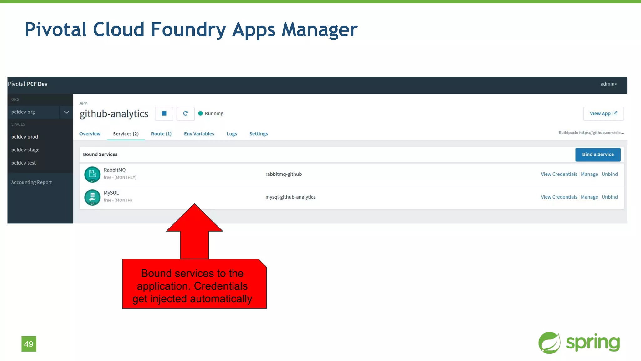Click the Bound Services heading

(100, 154)
